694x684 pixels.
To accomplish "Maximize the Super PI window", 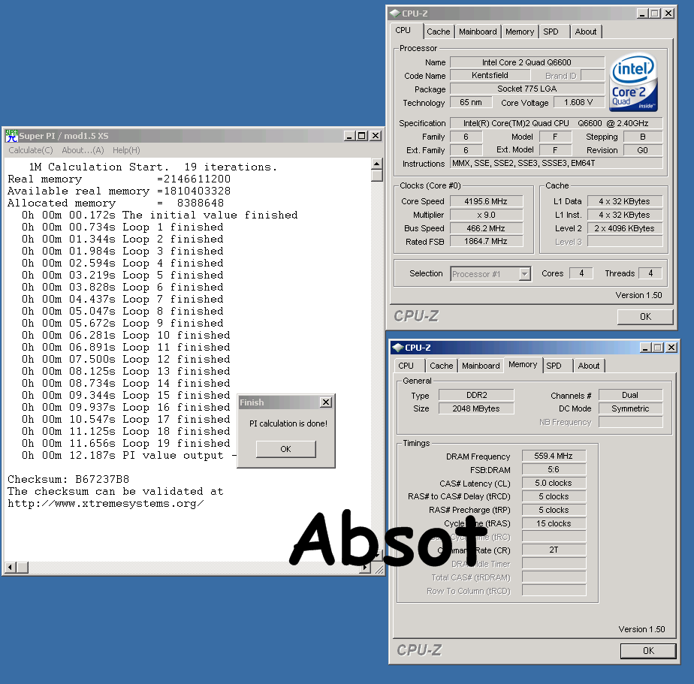I will tap(362, 136).
